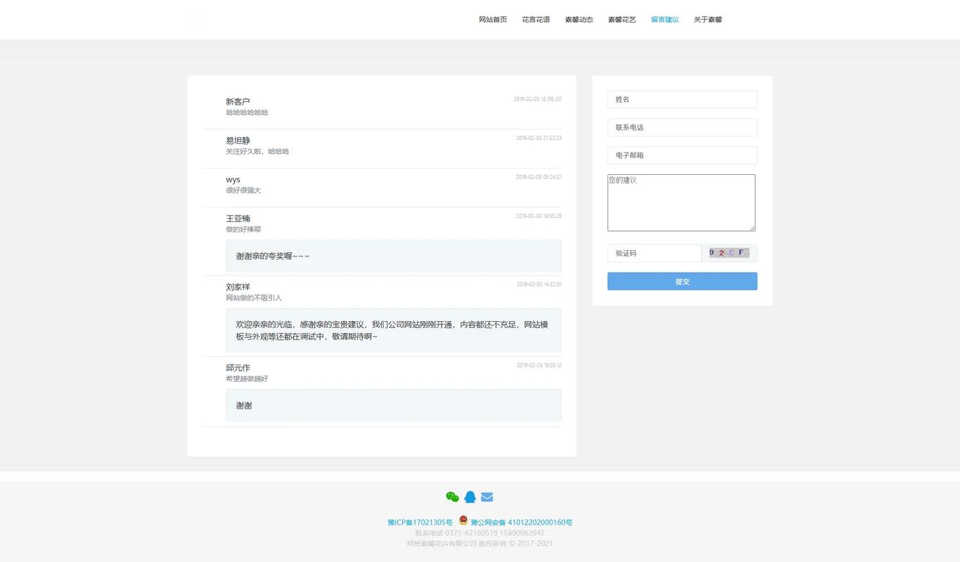
Task: Follow the 豫公网安备 41012202000160号 link
Action: 522,522
